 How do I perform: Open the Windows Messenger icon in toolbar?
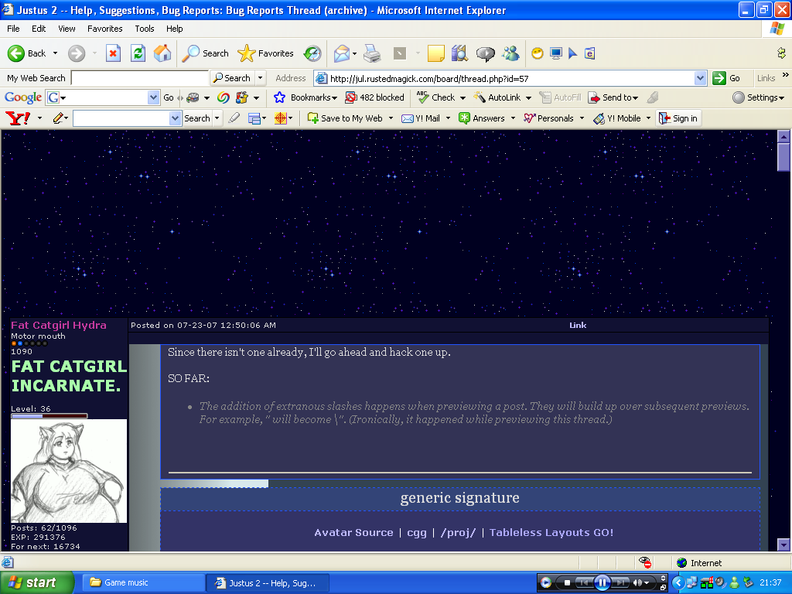click(510, 53)
